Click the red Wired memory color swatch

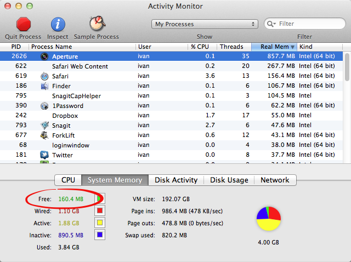pos(100,210)
